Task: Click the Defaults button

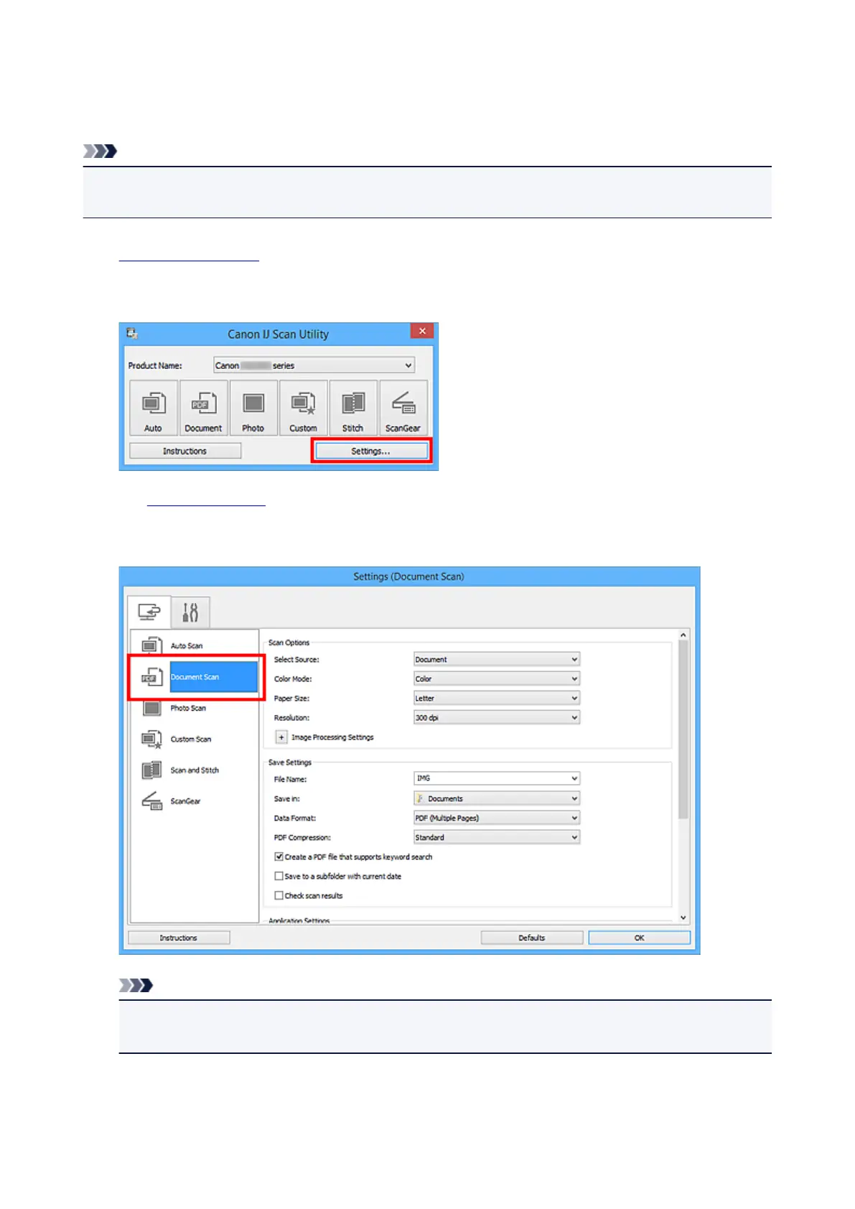Action: (x=532, y=938)
